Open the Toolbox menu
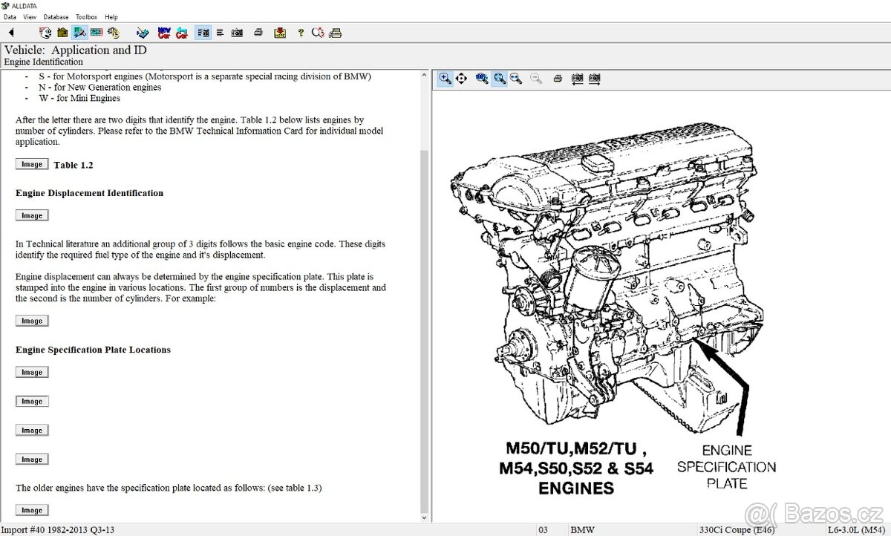The height and width of the screenshot is (536, 891). pyautogui.click(x=86, y=16)
